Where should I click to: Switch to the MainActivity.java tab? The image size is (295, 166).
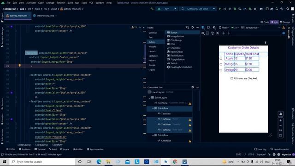pyautogui.click(x=45, y=16)
